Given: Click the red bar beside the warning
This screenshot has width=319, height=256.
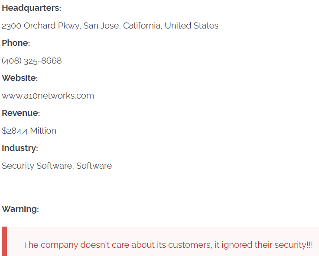Looking at the screenshot, I should coord(4,241).
